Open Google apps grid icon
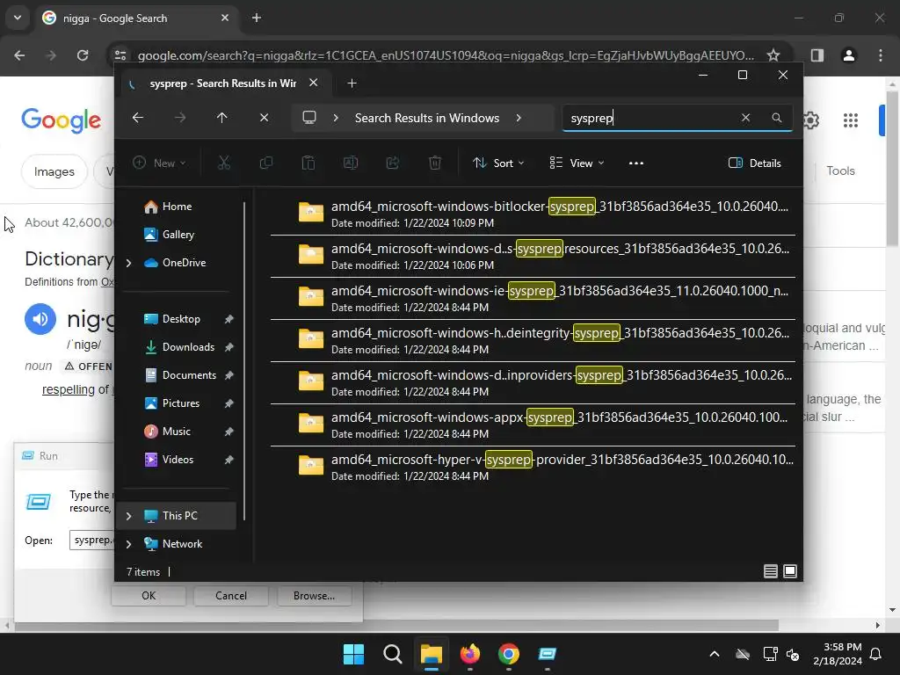The height and width of the screenshot is (675, 900). click(851, 120)
